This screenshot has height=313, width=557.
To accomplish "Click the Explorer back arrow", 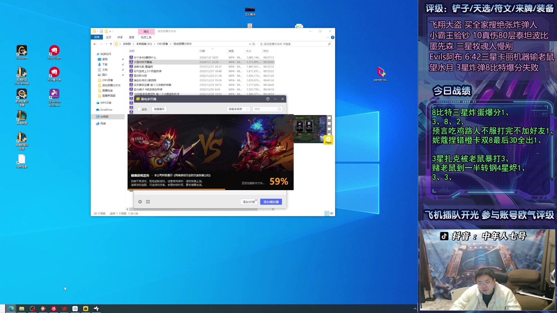I will pos(95,44).
